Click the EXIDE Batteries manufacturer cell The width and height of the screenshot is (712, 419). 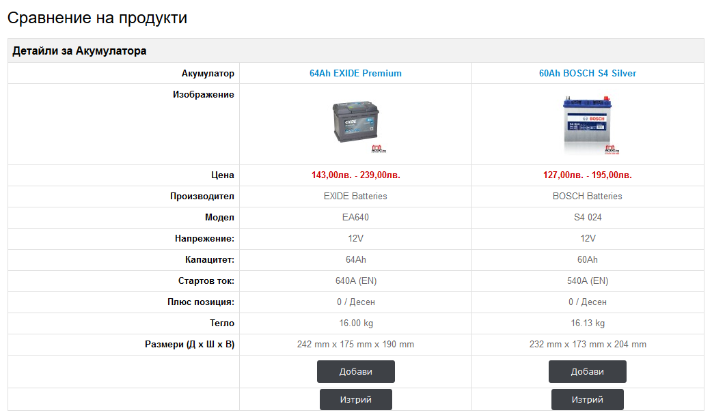355,197
